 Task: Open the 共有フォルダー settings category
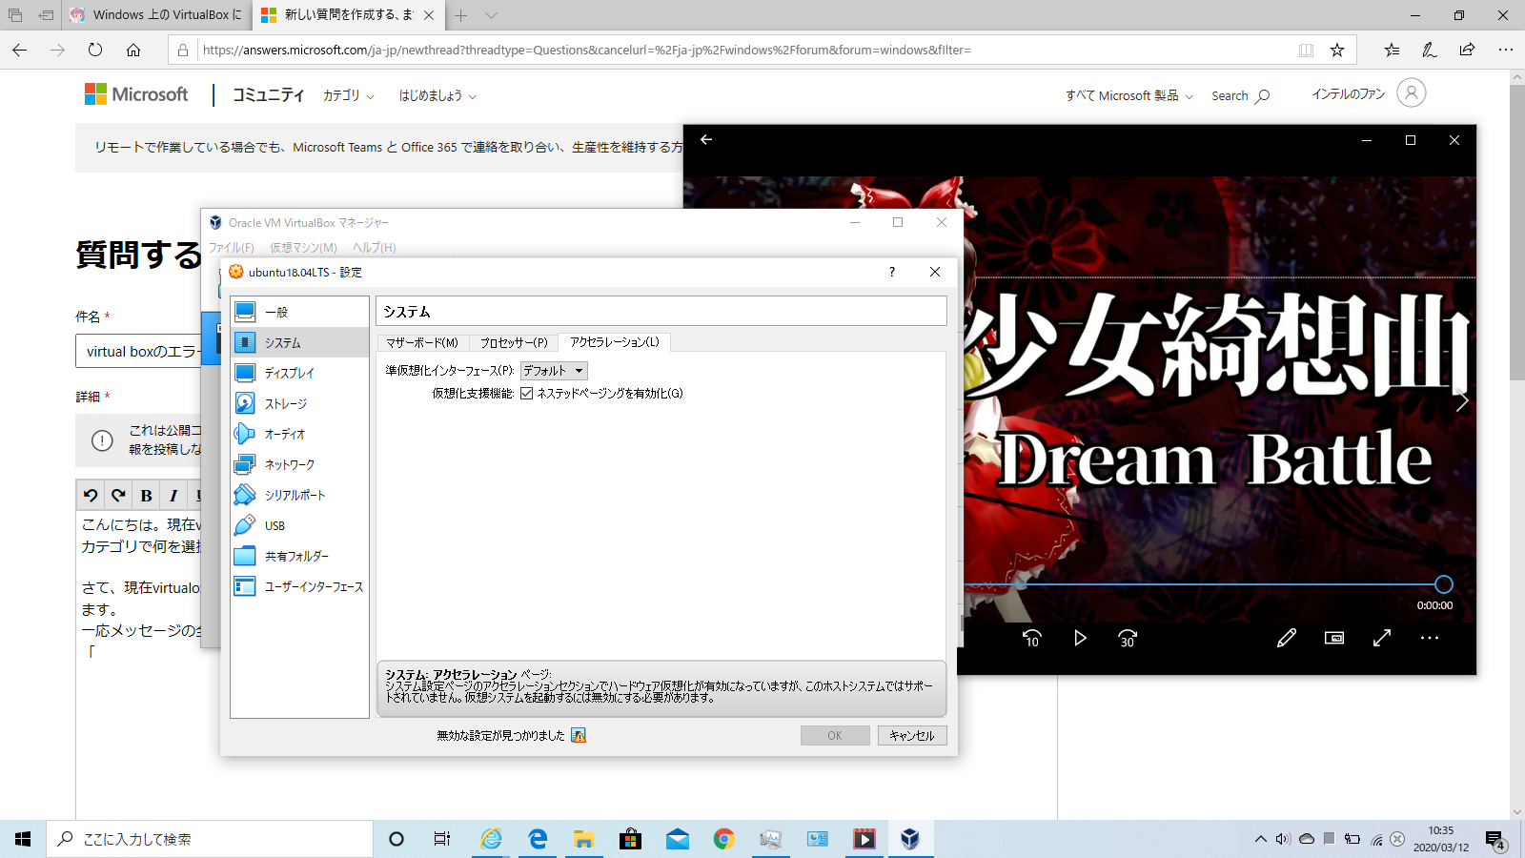point(299,556)
